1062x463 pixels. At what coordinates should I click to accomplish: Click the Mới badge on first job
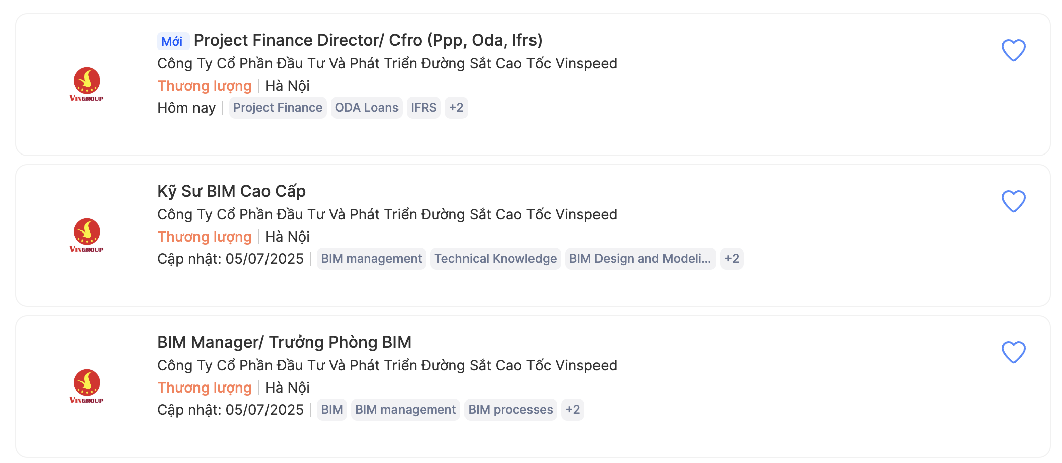tap(173, 41)
